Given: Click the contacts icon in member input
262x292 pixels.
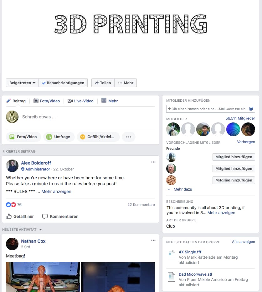Looking at the screenshot, I should pyautogui.click(x=251, y=109).
